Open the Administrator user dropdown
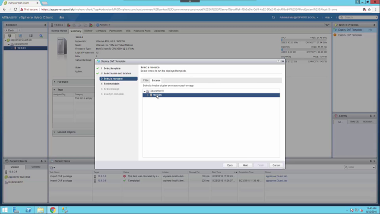 click(x=299, y=17)
